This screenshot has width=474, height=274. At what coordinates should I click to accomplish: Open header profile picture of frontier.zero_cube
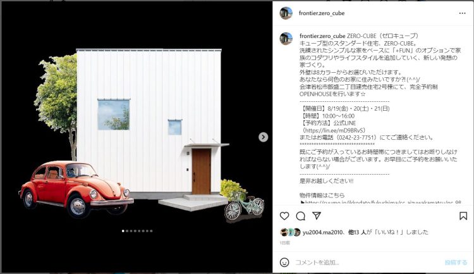point(286,13)
